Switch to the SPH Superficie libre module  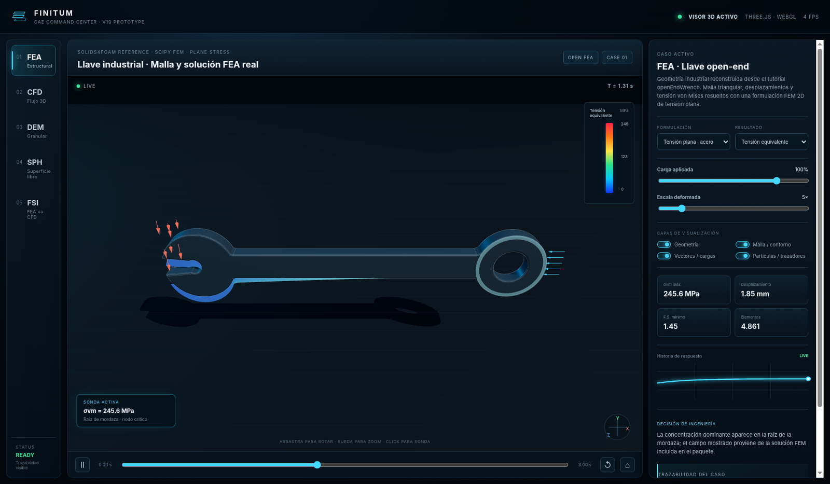[x=34, y=169]
